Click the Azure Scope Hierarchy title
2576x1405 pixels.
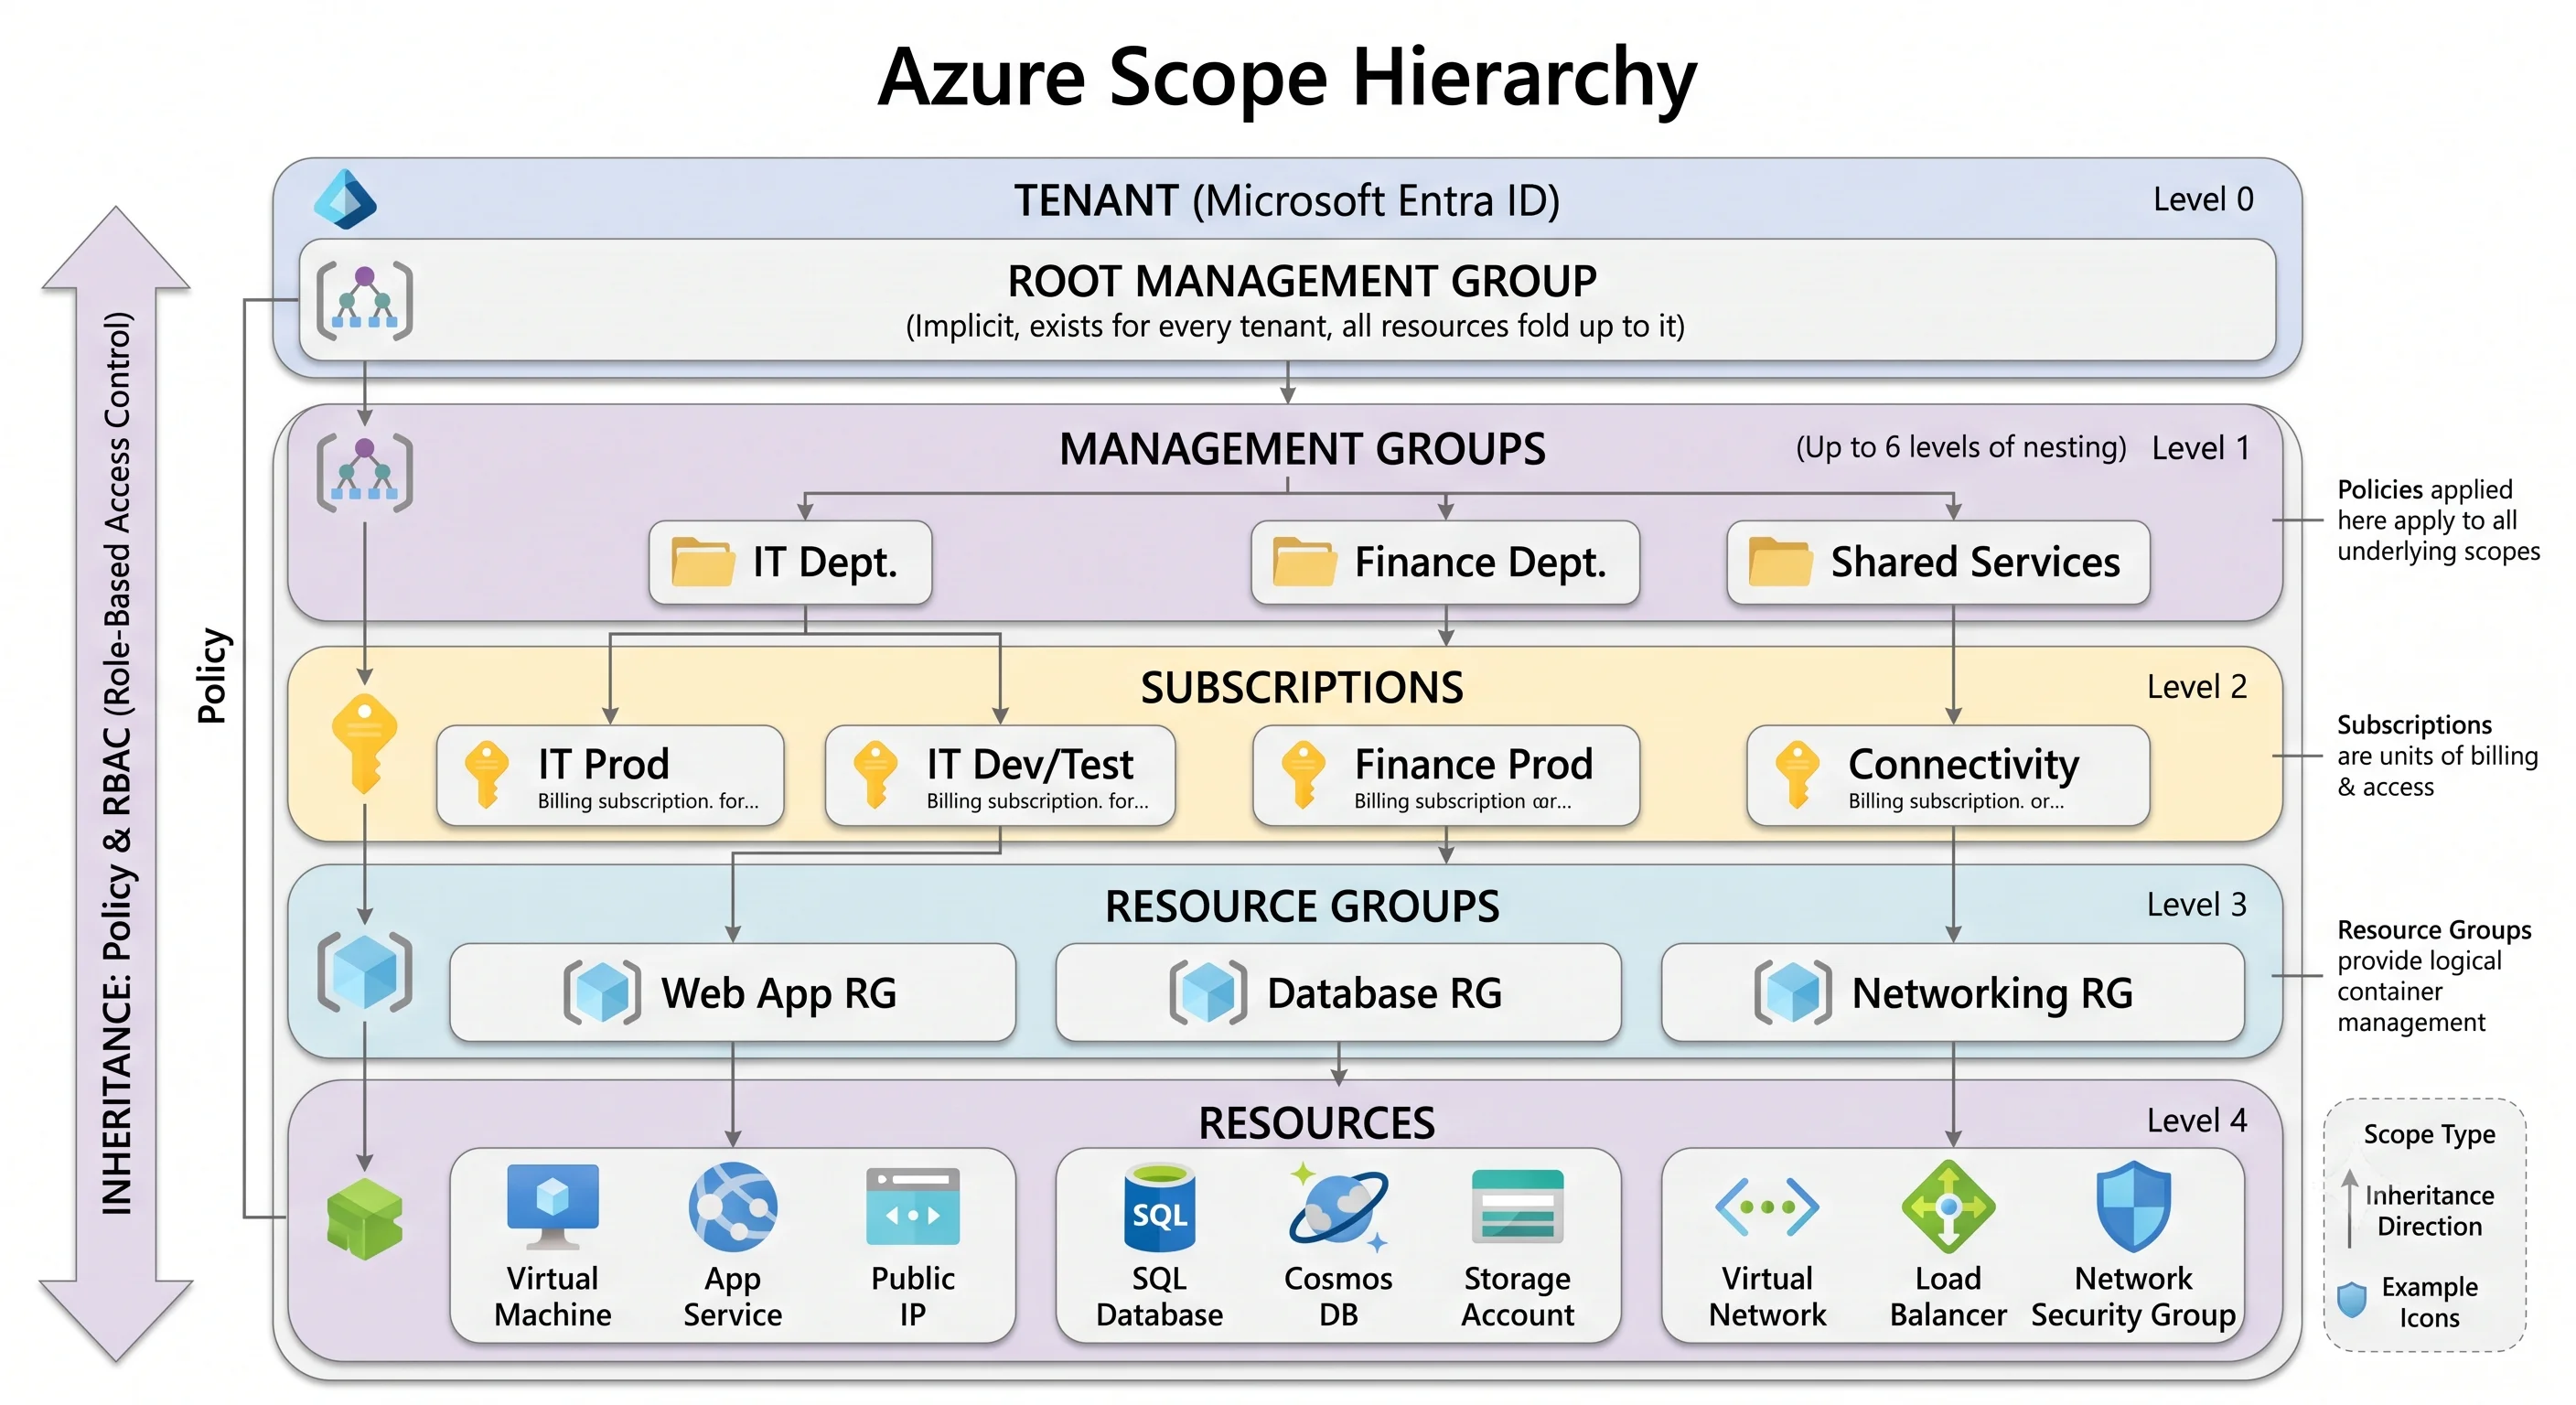click(x=1287, y=78)
